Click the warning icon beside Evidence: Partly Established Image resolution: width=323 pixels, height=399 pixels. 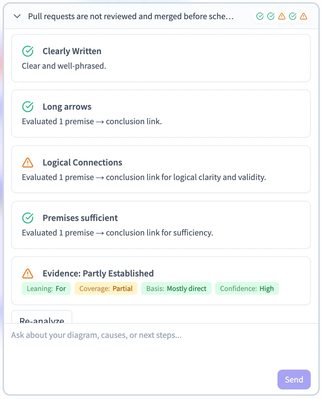pyautogui.click(x=28, y=273)
